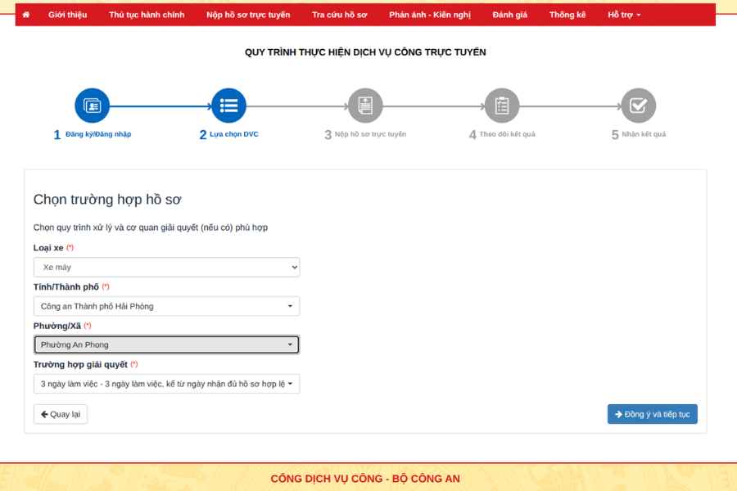The image size is (737, 491).
Task: Go to Thủ tục hành chính menu
Action: tap(147, 15)
